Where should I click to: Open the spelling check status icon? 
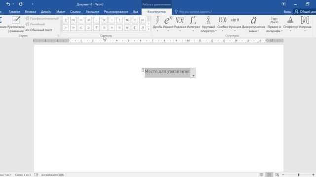[x=36, y=175]
